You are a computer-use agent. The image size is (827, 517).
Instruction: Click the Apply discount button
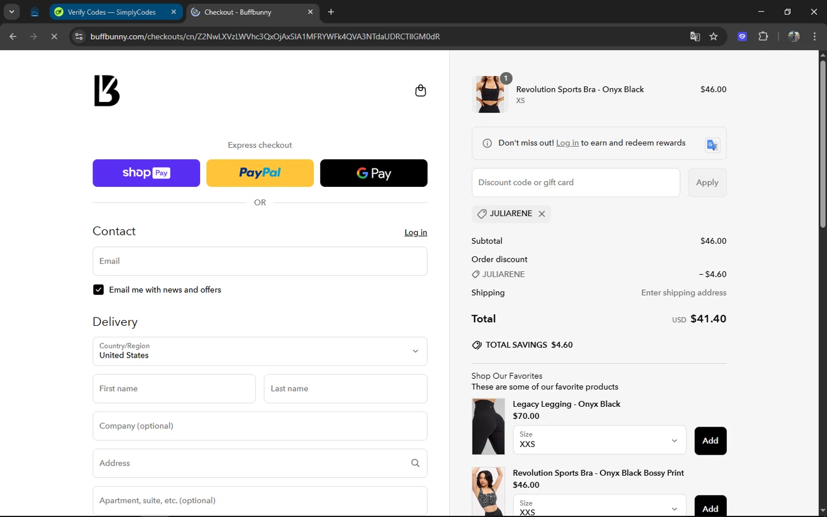pyautogui.click(x=707, y=182)
